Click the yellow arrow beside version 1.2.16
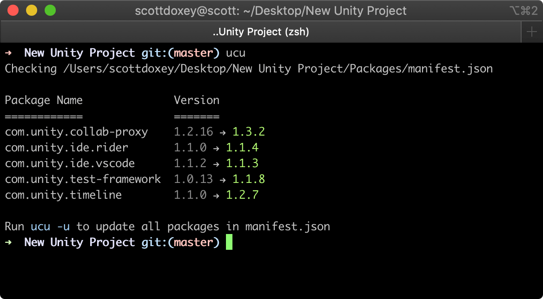 tap(222, 131)
